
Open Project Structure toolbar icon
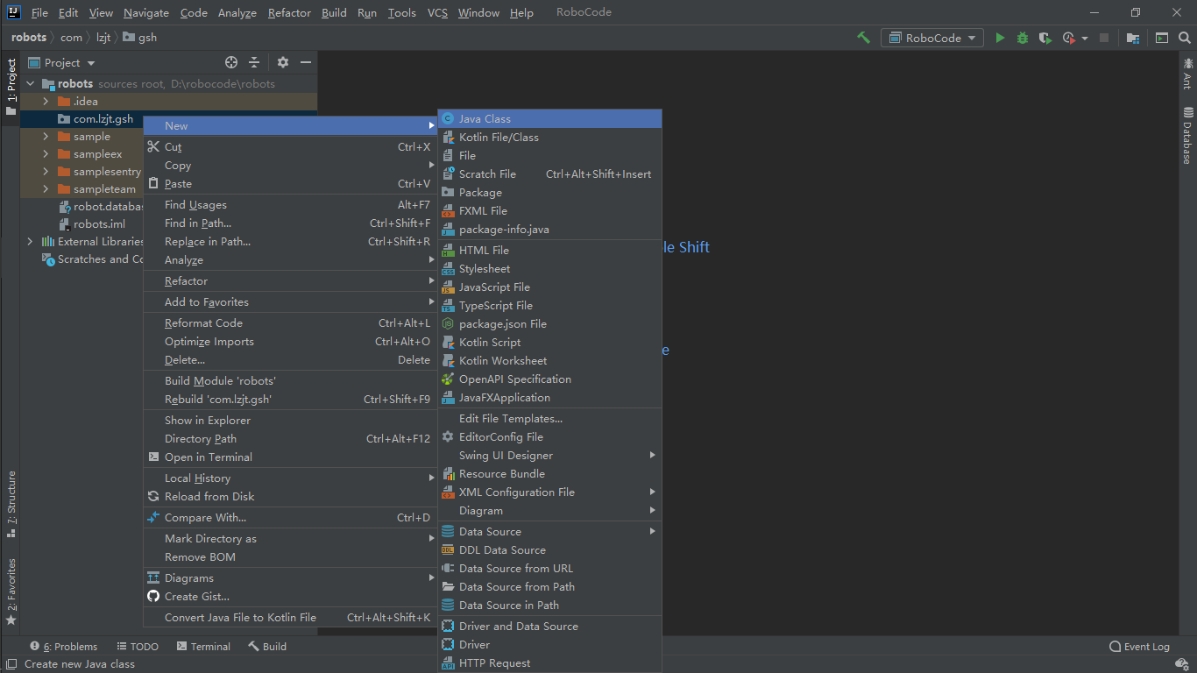click(1133, 38)
